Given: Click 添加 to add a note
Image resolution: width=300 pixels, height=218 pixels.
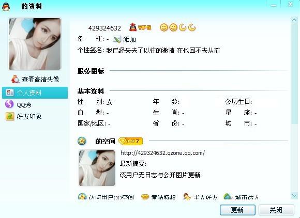Looking at the screenshot, I should (129, 40).
